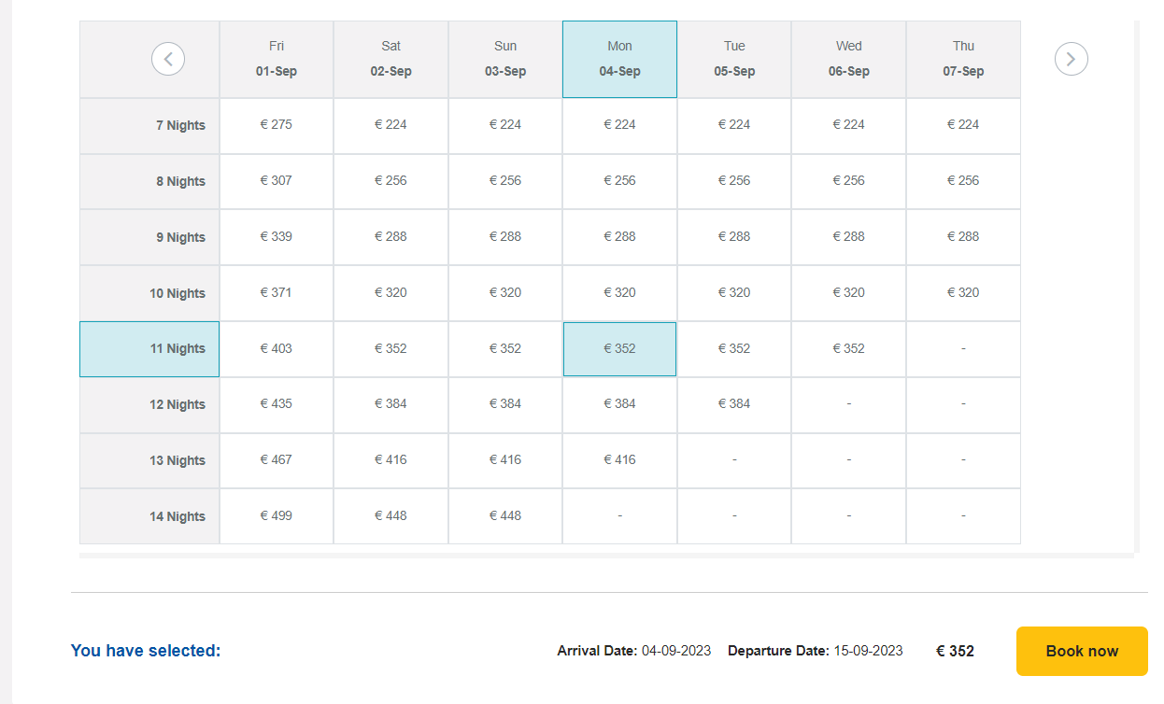The height and width of the screenshot is (704, 1164).
Task: Click the next dates arrow icon
Action: 1071,59
